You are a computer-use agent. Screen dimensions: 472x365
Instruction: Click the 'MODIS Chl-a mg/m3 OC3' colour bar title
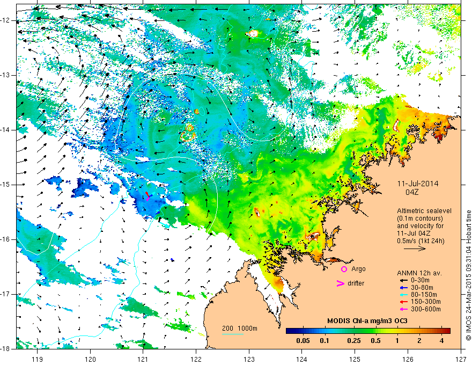367,321
